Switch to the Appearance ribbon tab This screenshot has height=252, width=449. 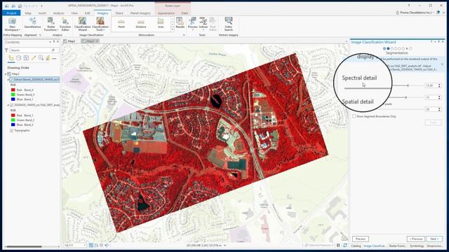pyautogui.click(x=166, y=13)
